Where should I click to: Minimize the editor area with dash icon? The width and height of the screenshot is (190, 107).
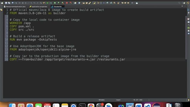182,6
